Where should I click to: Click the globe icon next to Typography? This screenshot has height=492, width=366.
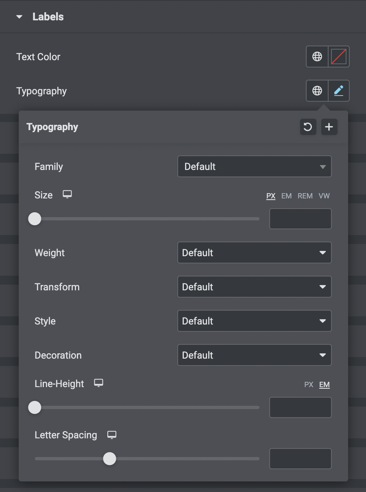tap(317, 91)
